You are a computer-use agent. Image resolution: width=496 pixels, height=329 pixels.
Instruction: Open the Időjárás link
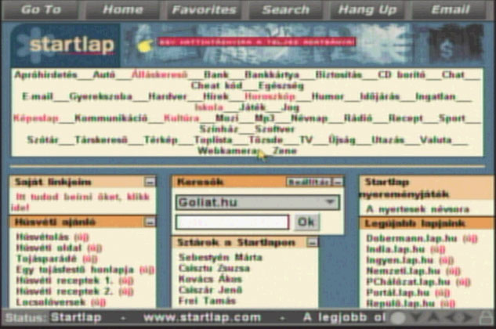[x=379, y=96]
